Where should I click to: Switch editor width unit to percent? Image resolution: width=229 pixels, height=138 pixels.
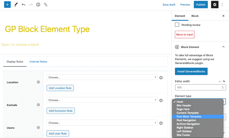point(224,81)
